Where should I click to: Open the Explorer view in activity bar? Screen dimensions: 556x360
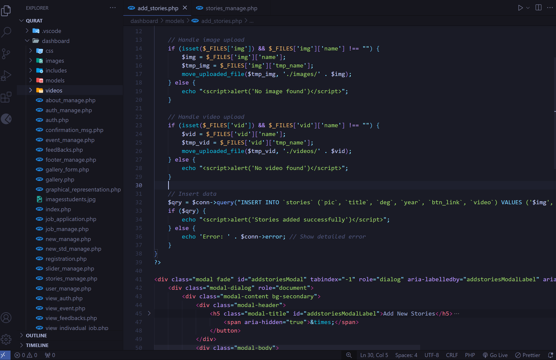(x=6, y=11)
